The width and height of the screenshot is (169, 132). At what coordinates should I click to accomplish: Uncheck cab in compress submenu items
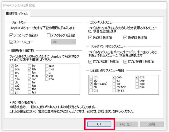114,77
